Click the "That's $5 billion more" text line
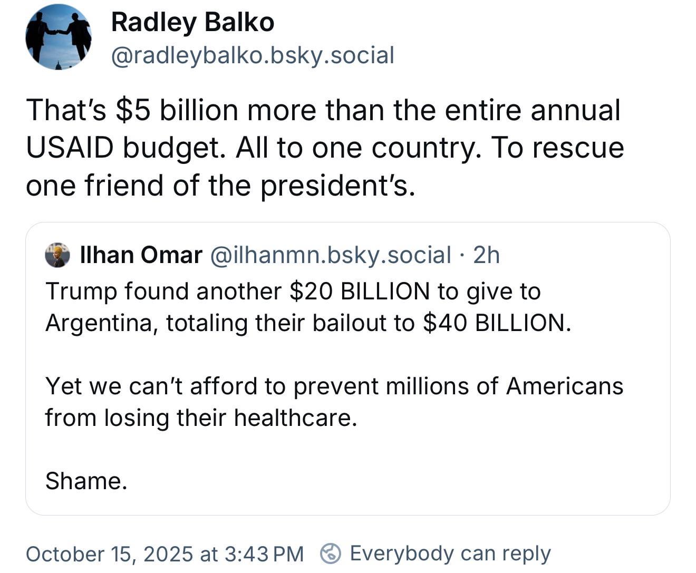This screenshot has width=696, height=573. coord(323,110)
